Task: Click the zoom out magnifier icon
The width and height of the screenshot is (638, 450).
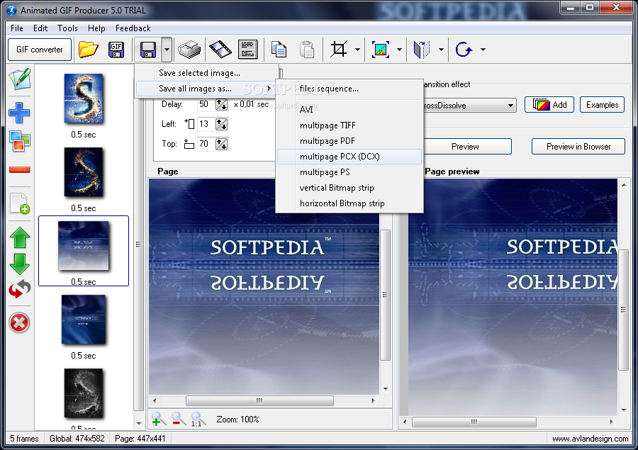Action: click(x=179, y=419)
